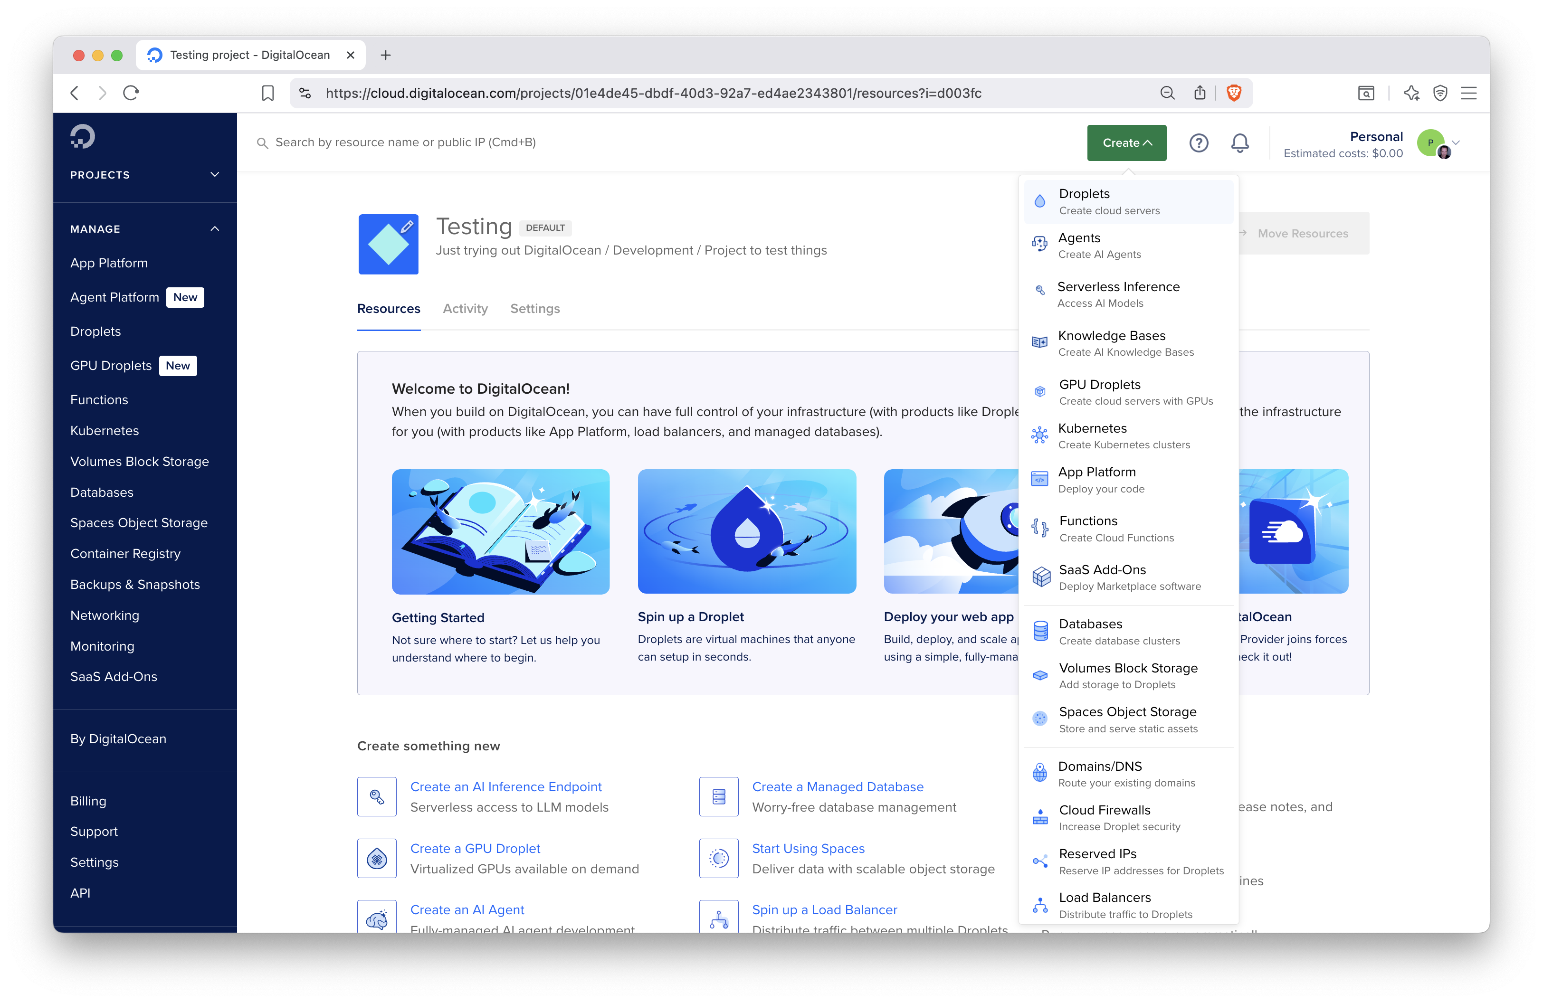Open the project Settings tab
The height and width of the screenshot is (1003, 1543).
click(x=535, y=308)
